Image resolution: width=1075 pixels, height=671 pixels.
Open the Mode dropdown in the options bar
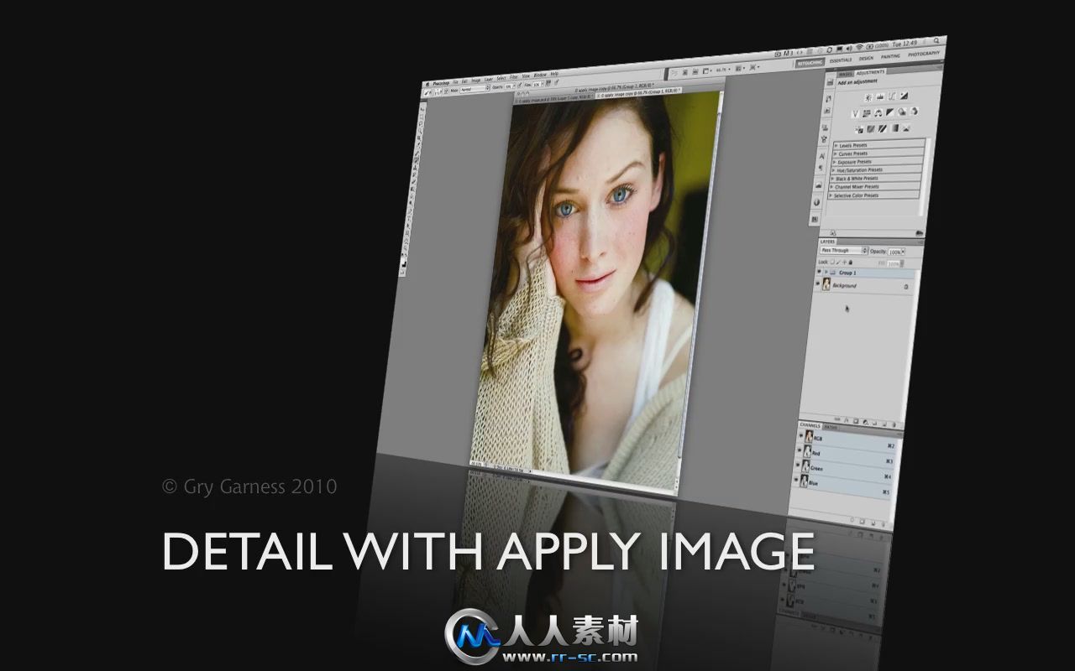(475, 89)
